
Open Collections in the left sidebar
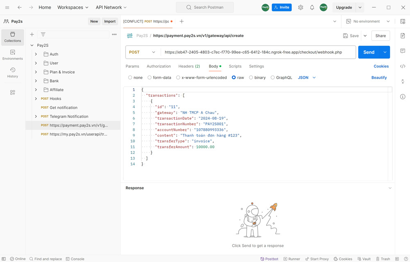coord(13,37)
